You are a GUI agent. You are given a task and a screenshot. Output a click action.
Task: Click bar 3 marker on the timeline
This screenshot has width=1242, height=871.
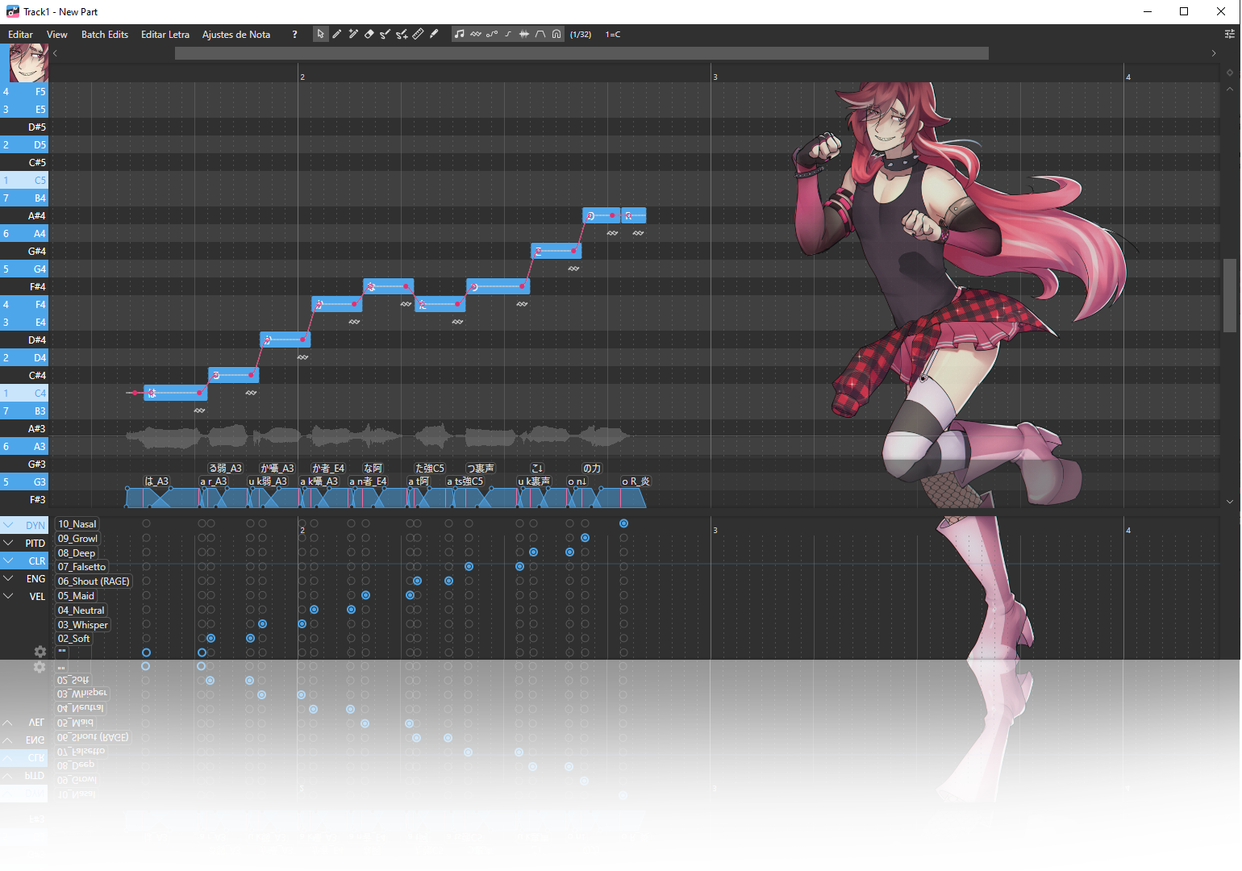click(715, 77)
